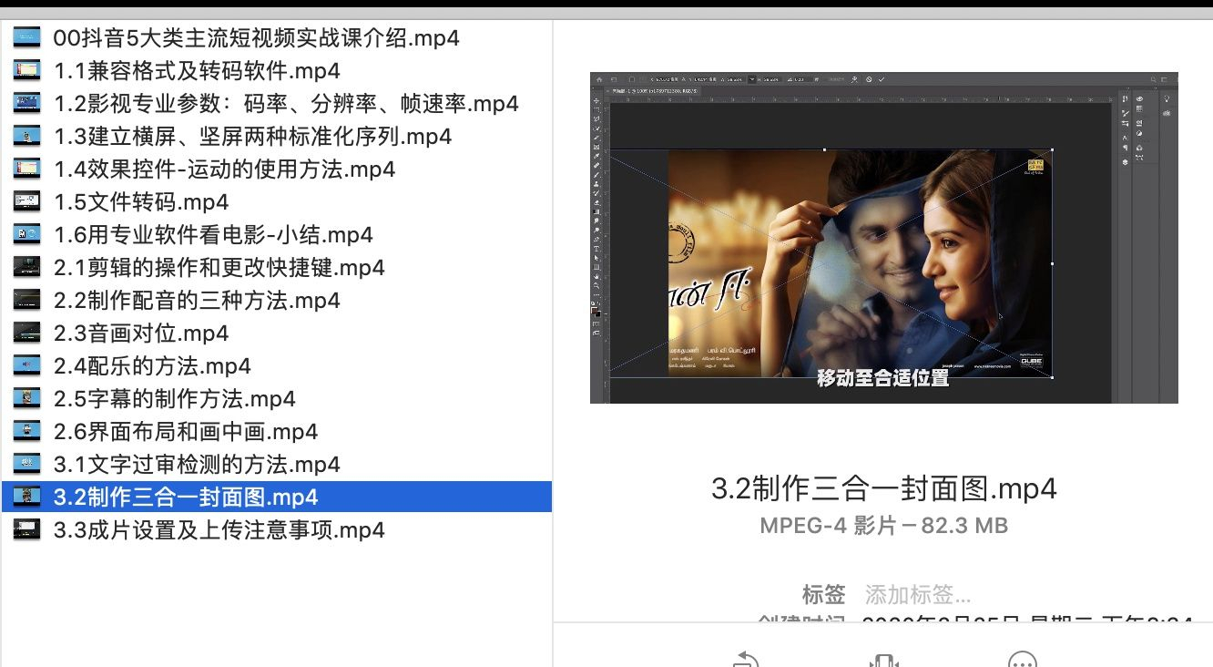The height and width of the screenshot is (667, 1213).
Task: Click the thumbnail icon beside 1.2影视专业参数 file
Action: pyautogui.click(x=27, y=104)
